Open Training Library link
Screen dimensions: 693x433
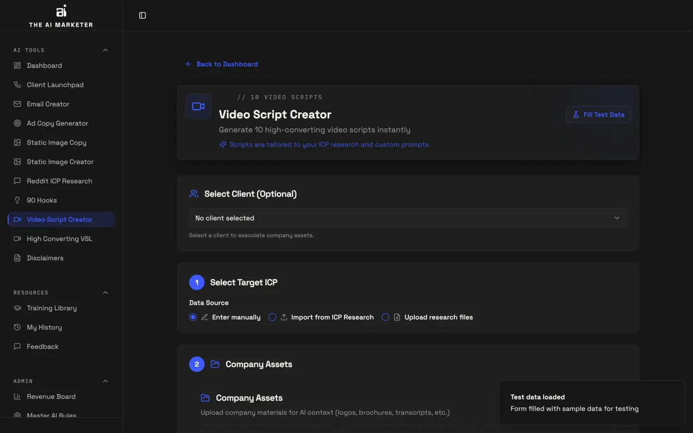(61, 308)
